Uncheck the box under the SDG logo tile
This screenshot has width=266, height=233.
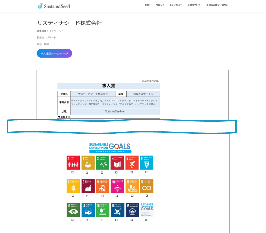[146, 220]
